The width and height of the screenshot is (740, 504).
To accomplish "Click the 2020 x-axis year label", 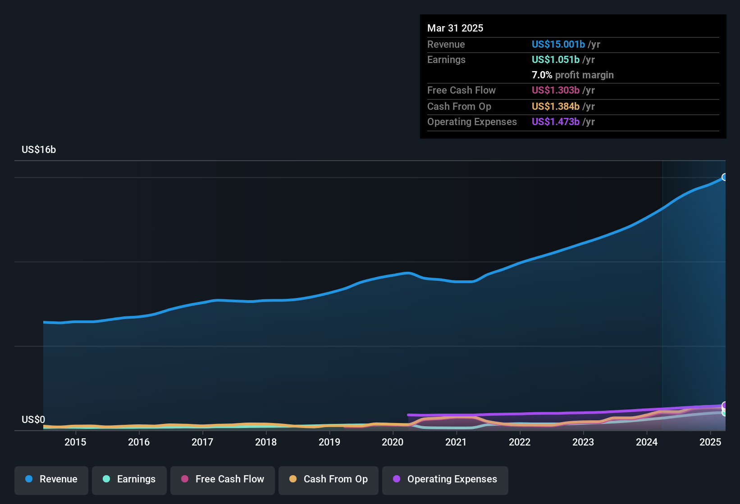I will coord(393,442).
